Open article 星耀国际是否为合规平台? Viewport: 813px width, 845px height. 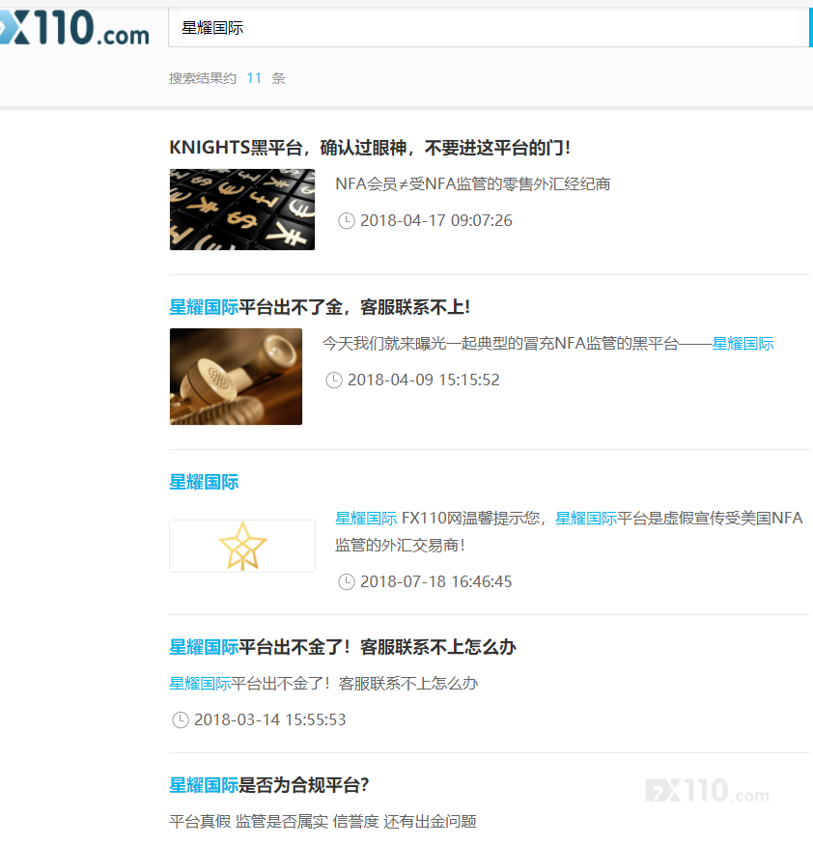click(268, 785)
